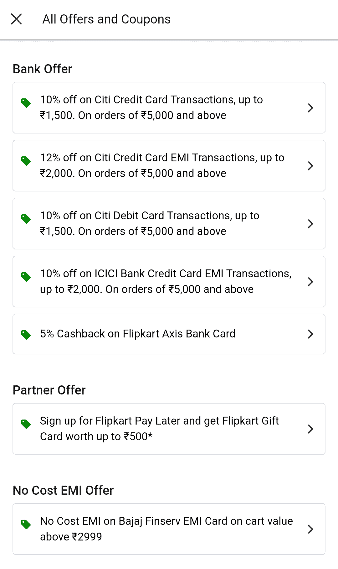Open No Cost EMI on Bajaj Finserv offer

tap(166, 529)
